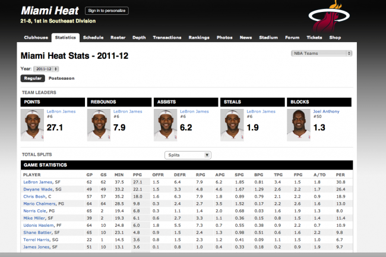The width and height of the screenshot is (386, 257).
Task: Open Terrel Harris player page
Action: [36, 240]
